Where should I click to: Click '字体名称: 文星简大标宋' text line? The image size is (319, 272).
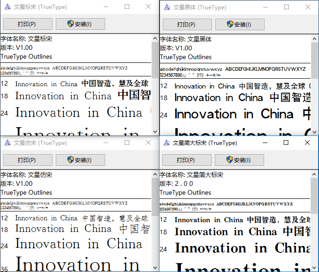point(192,175)
